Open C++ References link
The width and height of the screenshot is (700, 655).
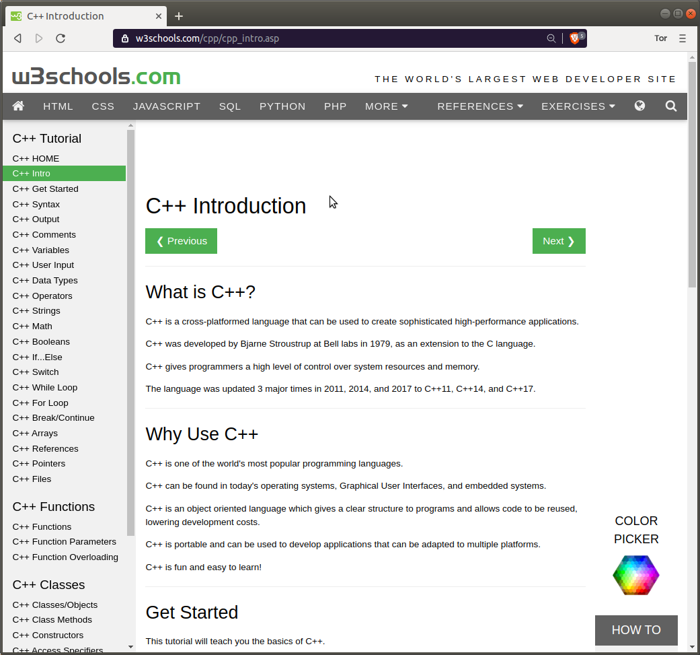[46, 448]
